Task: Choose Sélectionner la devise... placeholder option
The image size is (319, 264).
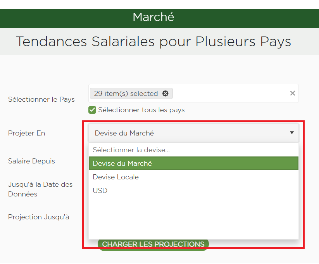Action: pyautogui.click(x=193, y=150)
